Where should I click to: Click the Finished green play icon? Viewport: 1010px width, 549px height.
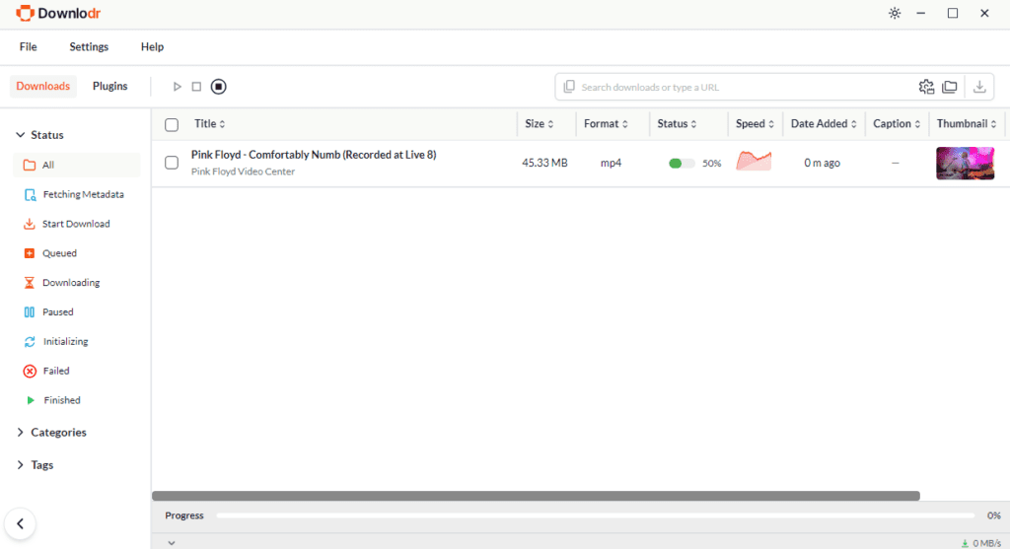click(31, 400)
